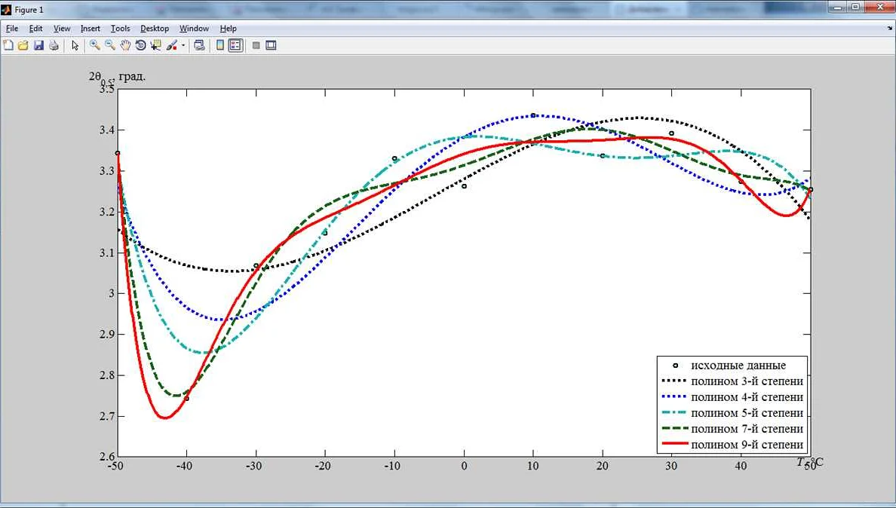Click Show Plot Tools and Dock Figure
The image size is (896, 508).
click(x=271, y=45)
